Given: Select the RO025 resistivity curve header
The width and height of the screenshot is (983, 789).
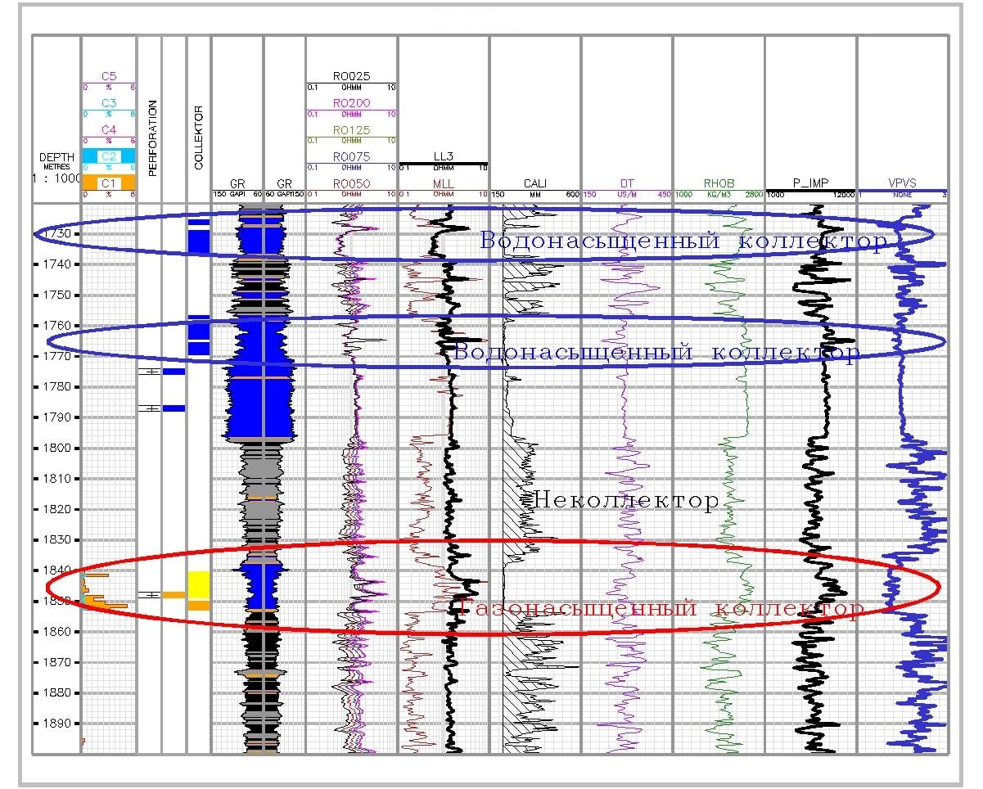Looking at the screenshot, I should click(x=351, y=76).
